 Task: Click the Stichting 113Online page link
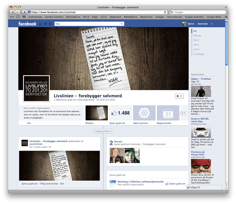point(140,181)
